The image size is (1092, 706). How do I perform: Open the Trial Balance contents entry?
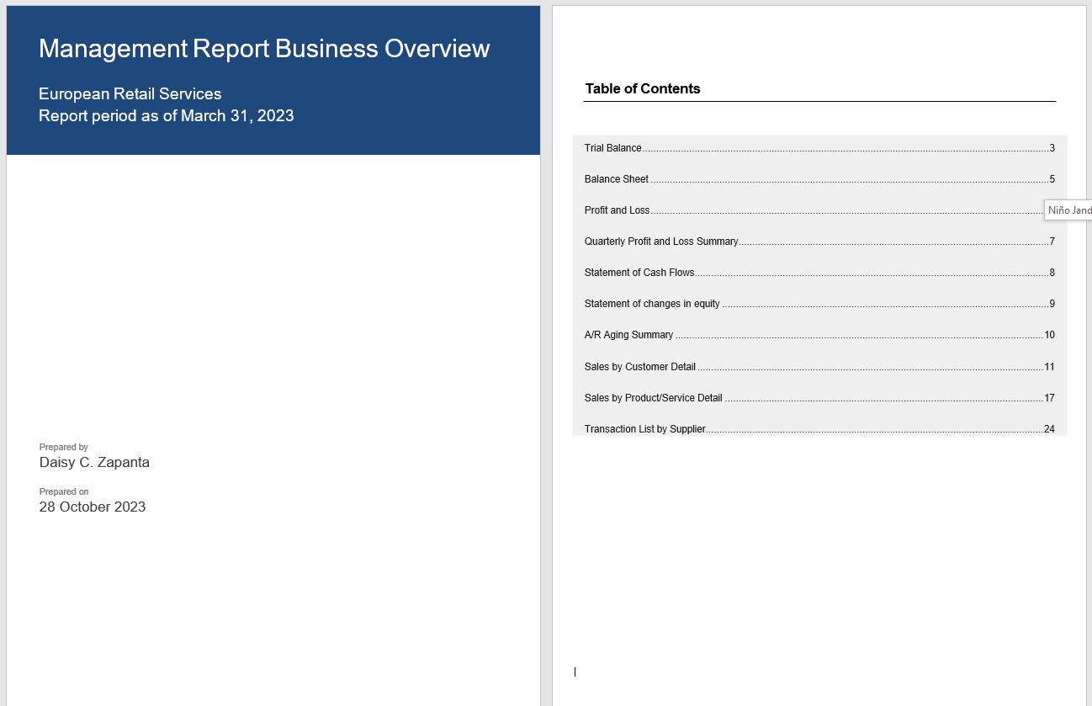click(x=612, y=148)
